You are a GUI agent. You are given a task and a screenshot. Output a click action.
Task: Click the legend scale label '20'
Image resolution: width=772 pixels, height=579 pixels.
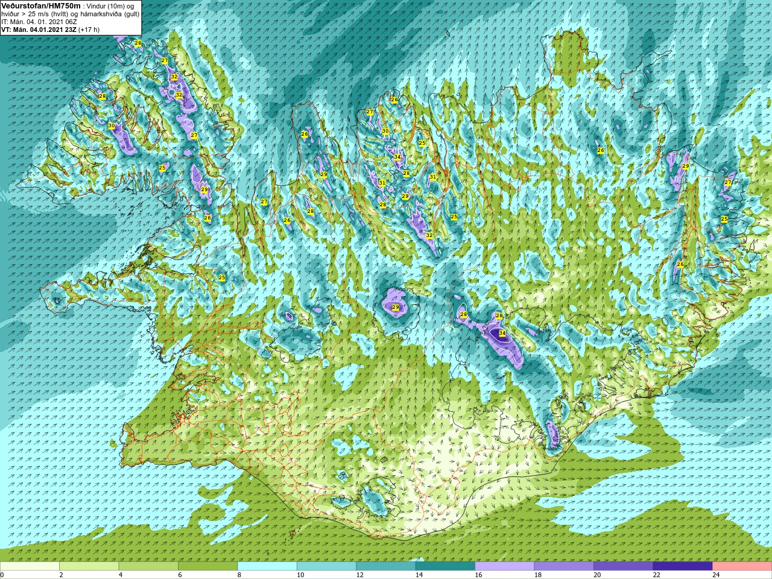tap(597, 575)
